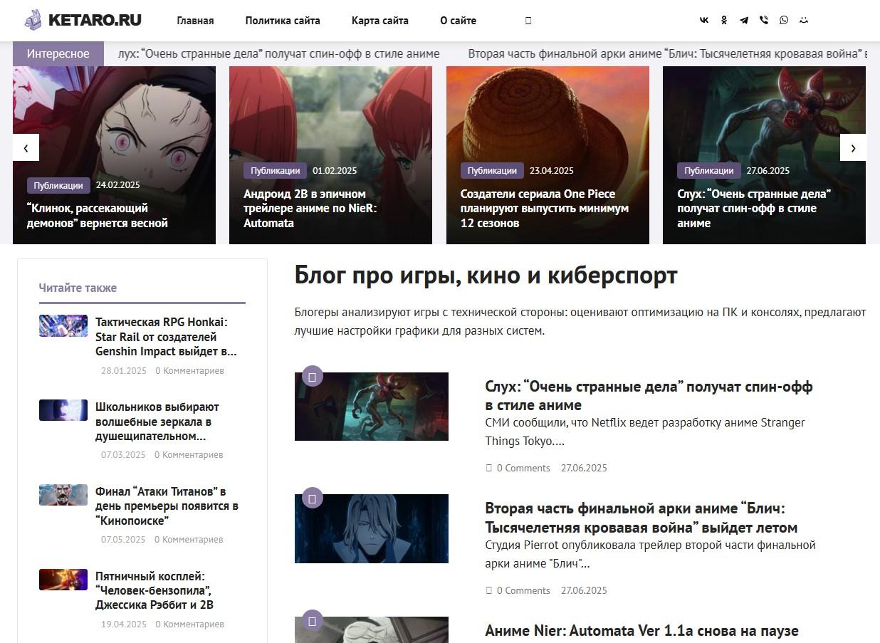Image resolution: width=880 pixels, height=643 pixels.
Task: Click the round badge on Stranger Things thumbnail
Action: click(313, 376)
